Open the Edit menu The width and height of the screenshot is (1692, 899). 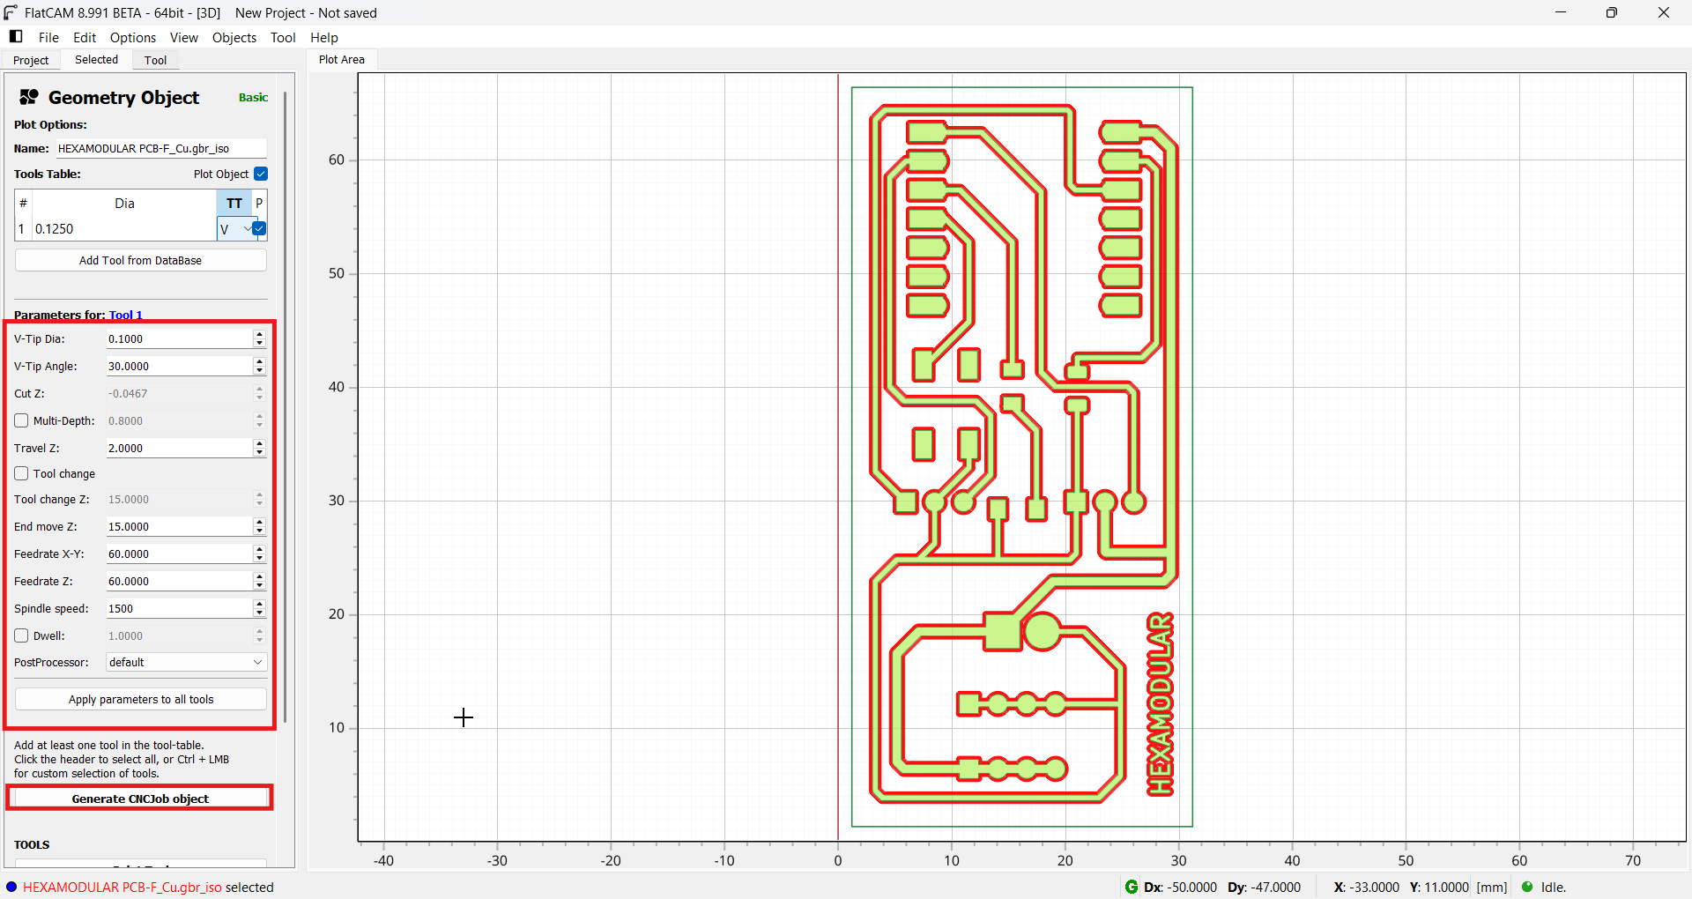pyautogui.click(x=85, y=37)
